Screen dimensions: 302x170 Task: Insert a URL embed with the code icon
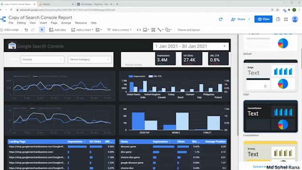(139, 30)
